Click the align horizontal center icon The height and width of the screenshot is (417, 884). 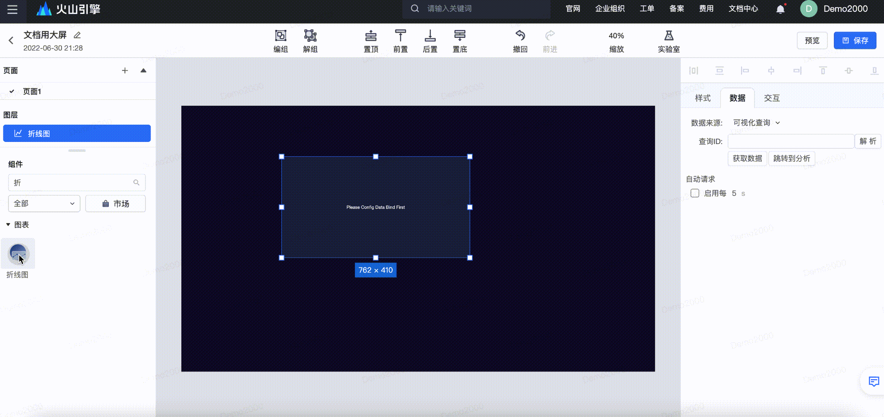point(771,71)
